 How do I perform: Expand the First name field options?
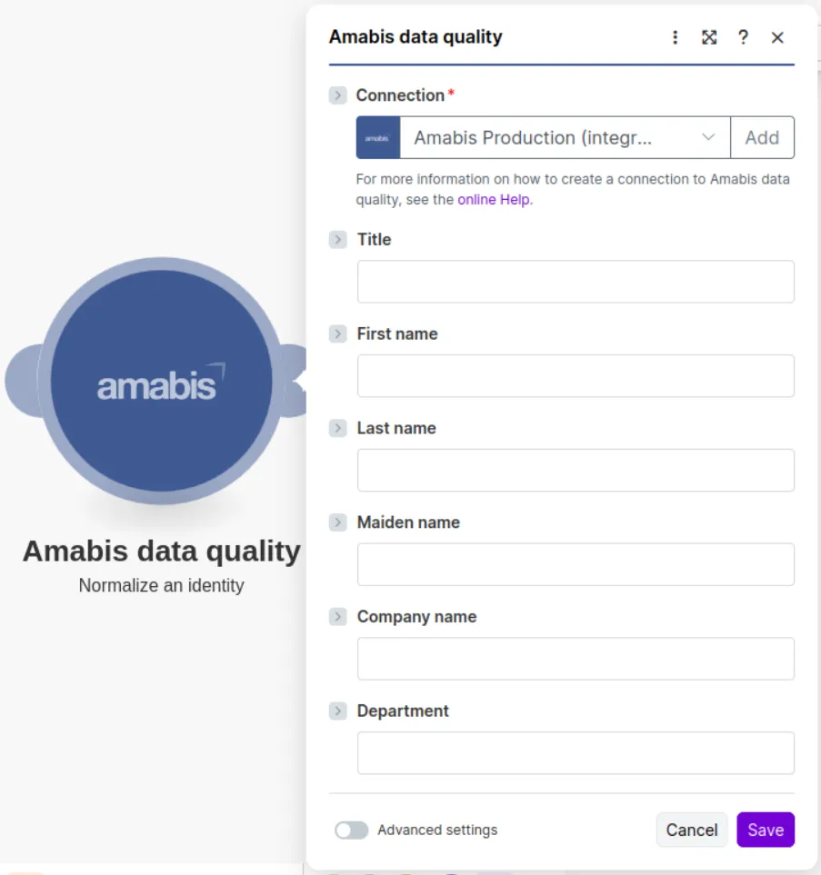coord(337,333)
